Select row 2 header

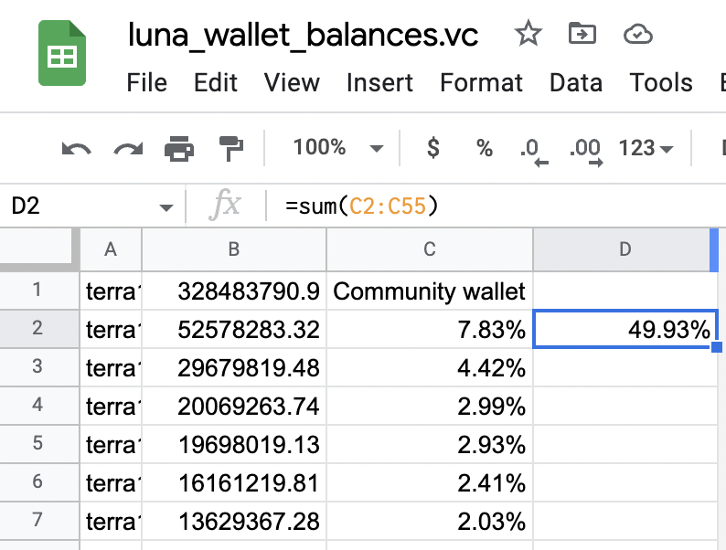pyautogui.click(x=39, y=328)
